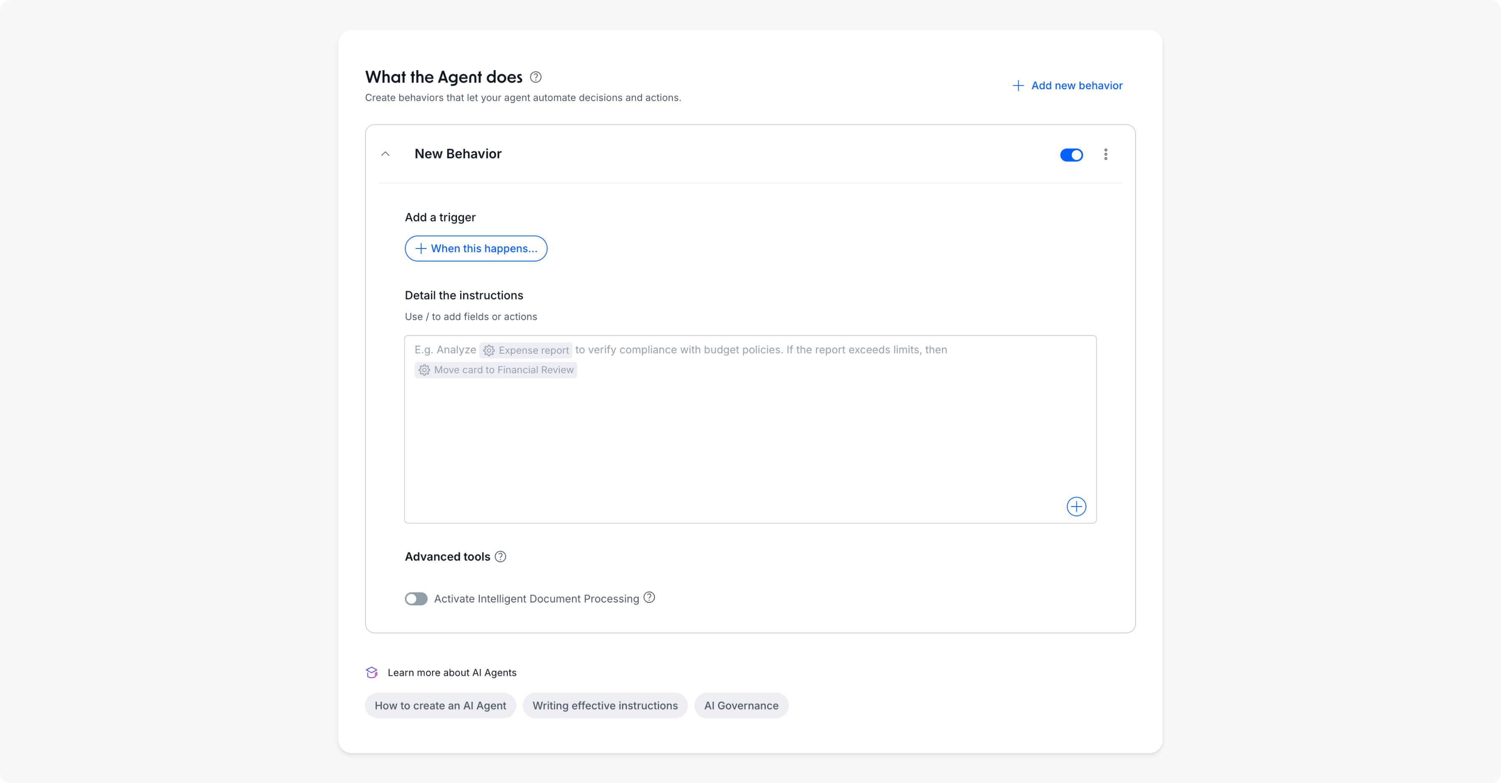
Task: Click gear icon on Expense report chip
Action: click(489, 351)
